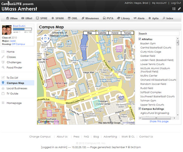Open Alerts in the top toolbar
The width and height of the screenshot is (183, 152).
click(139, 18)
